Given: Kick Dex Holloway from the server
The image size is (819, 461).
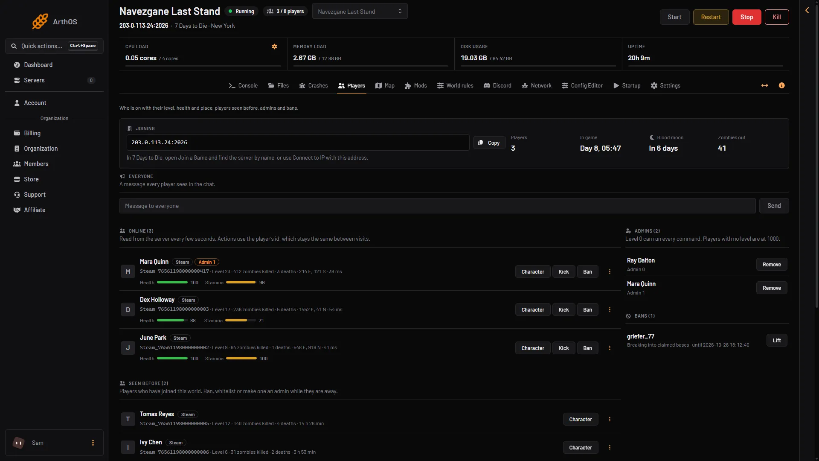Looking at the screenshot, I should (x=563, y=310).
